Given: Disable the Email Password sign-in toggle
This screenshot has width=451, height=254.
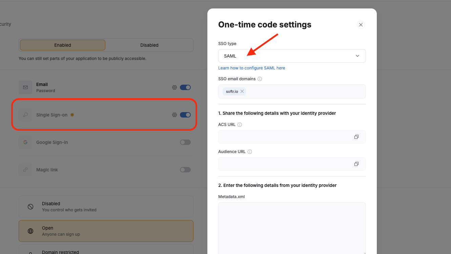Looking at the screenshot, I should [185, 87].
